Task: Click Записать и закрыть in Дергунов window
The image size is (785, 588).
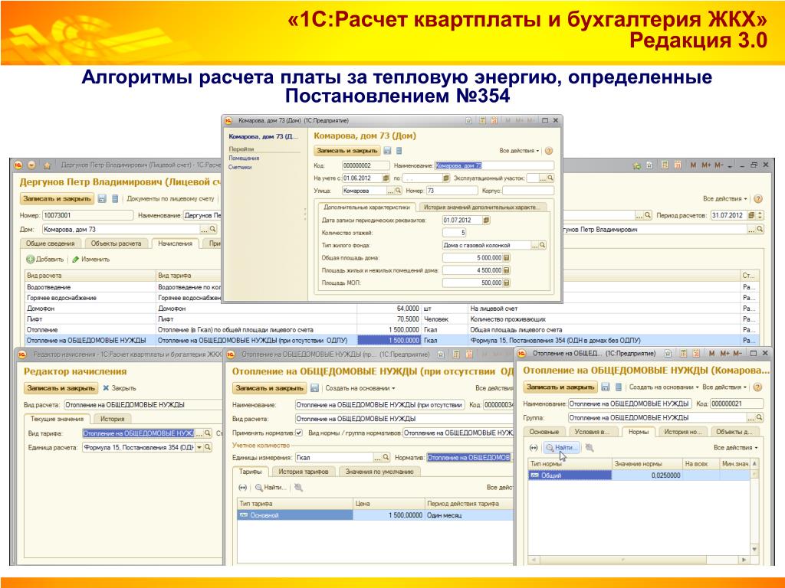Action: click(57, 199)
